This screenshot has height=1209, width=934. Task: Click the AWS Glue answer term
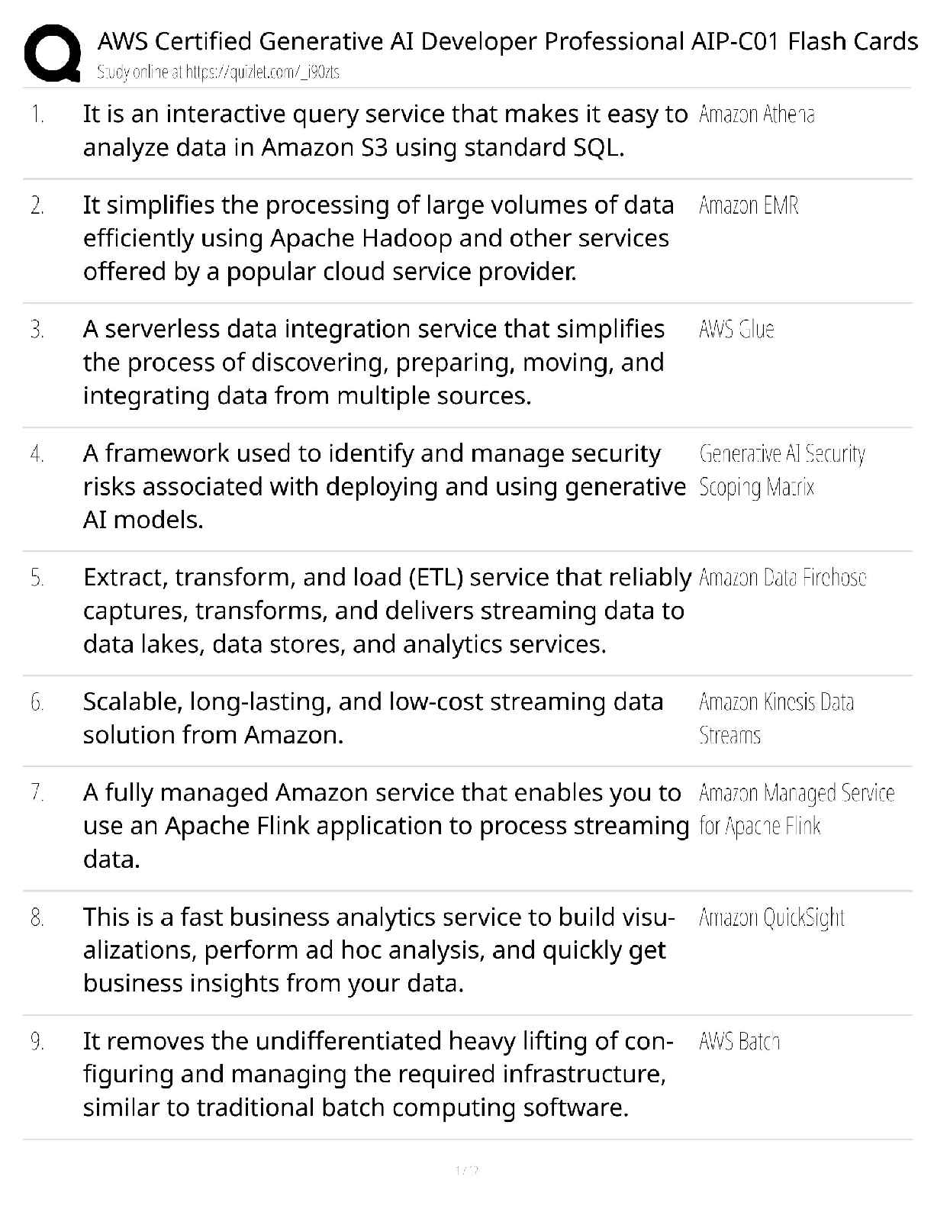736,330
